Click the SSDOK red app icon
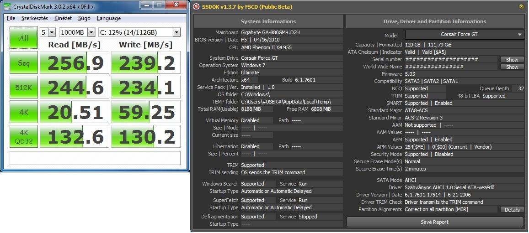This screenshot has width=529, height=233. click(x=196, y=7)
